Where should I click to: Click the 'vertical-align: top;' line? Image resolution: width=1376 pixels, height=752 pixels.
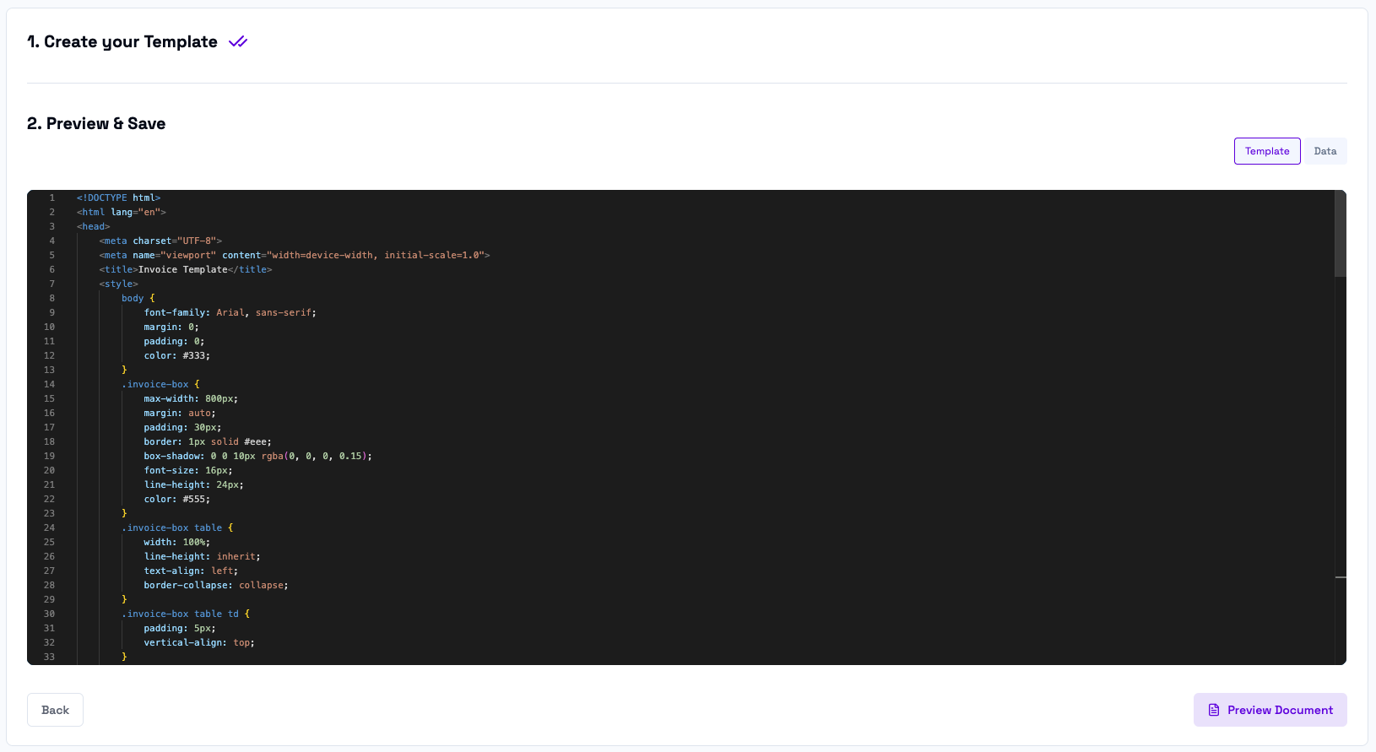pyautogui.click(x=199, y=642)
